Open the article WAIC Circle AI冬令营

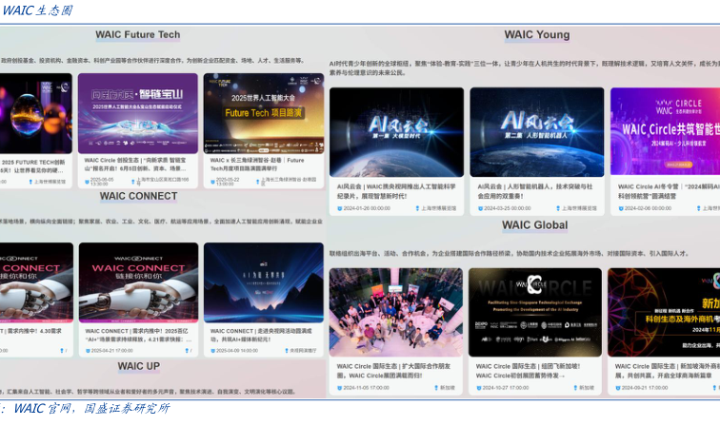pyautogui.click(x=669, y=191)
